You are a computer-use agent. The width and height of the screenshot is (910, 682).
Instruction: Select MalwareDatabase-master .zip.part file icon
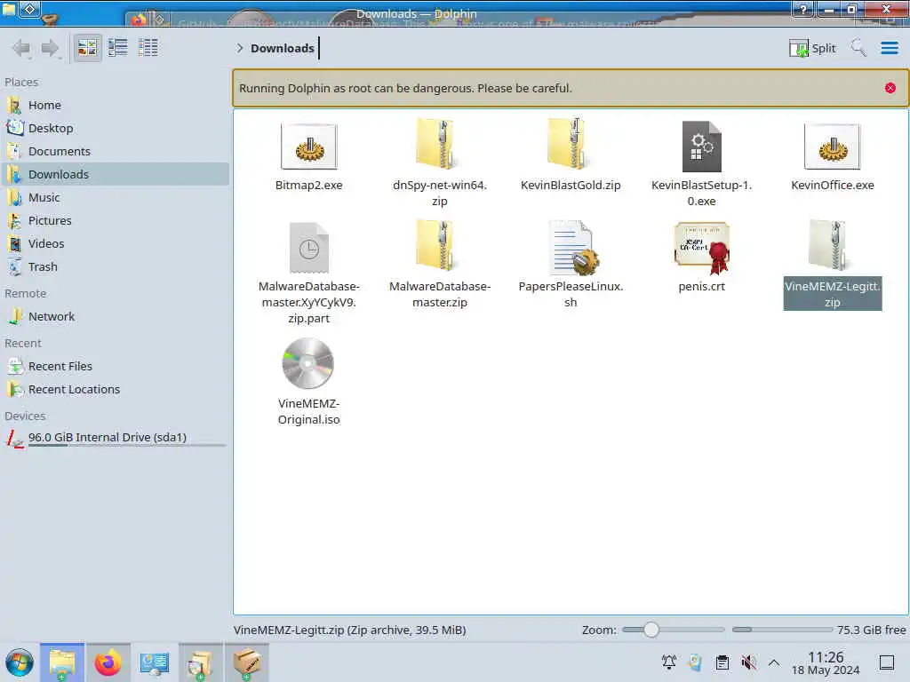[x=308, y=248]
